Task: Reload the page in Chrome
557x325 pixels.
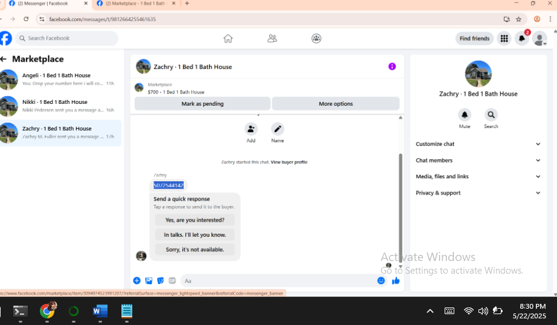Action: (x=26, y=19)
